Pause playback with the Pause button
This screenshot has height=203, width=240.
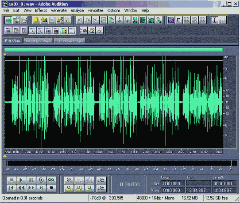click(31, 180)
